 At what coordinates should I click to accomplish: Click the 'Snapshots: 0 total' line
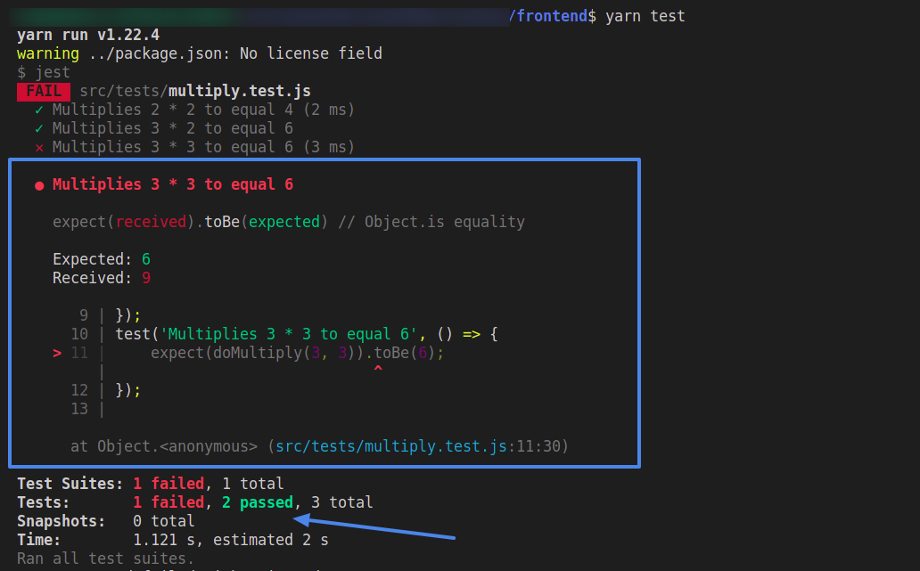pos(105,521)
